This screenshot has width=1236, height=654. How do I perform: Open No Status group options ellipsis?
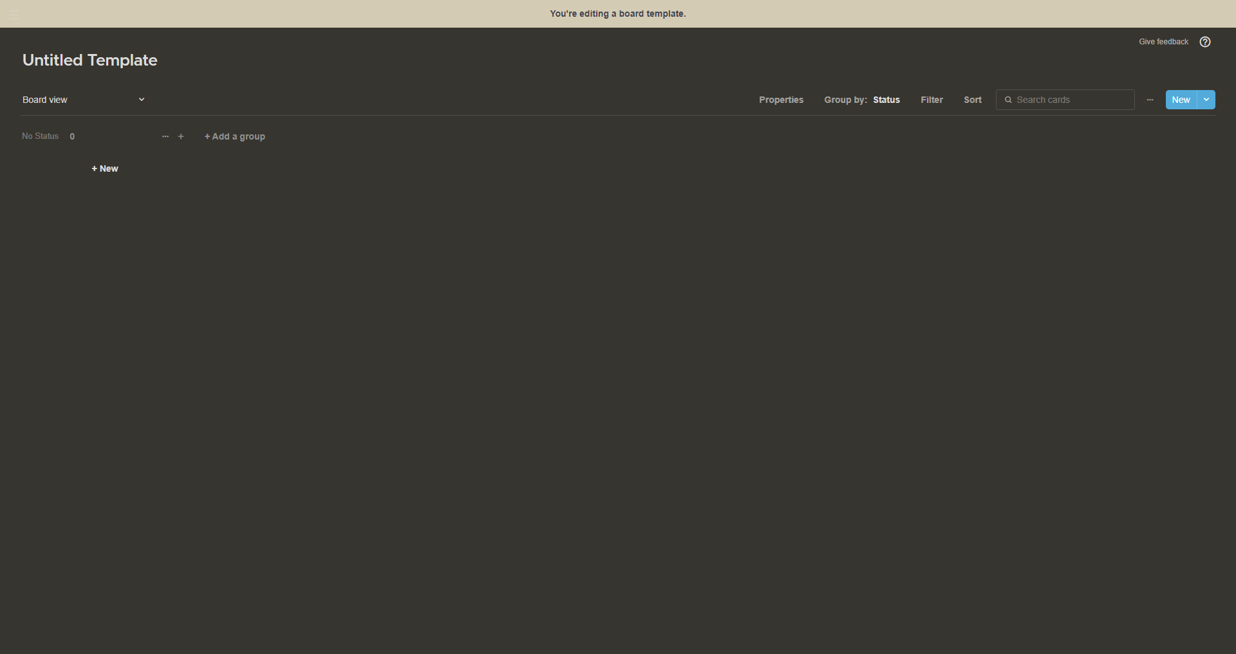165,136
